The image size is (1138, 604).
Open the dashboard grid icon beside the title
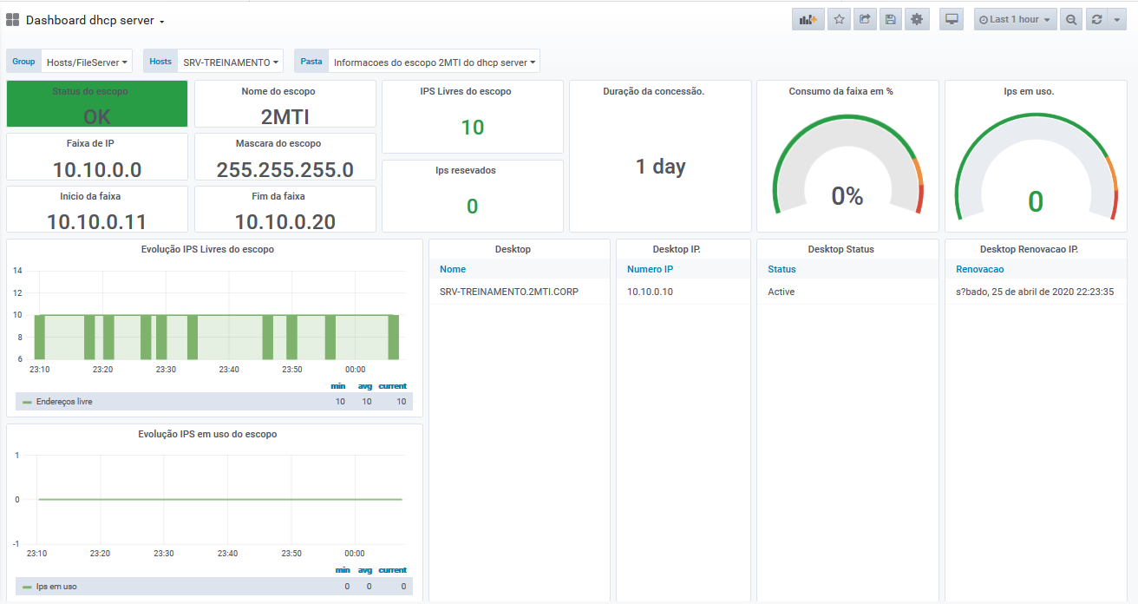13,20
